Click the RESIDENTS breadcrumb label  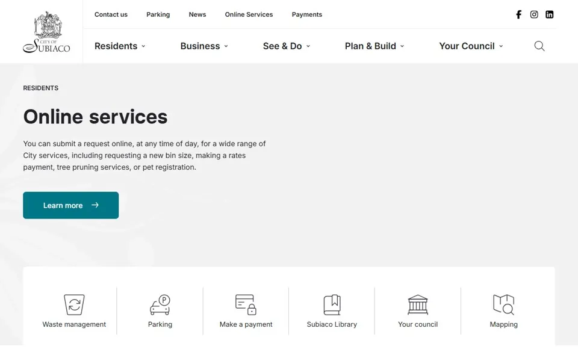40,88
